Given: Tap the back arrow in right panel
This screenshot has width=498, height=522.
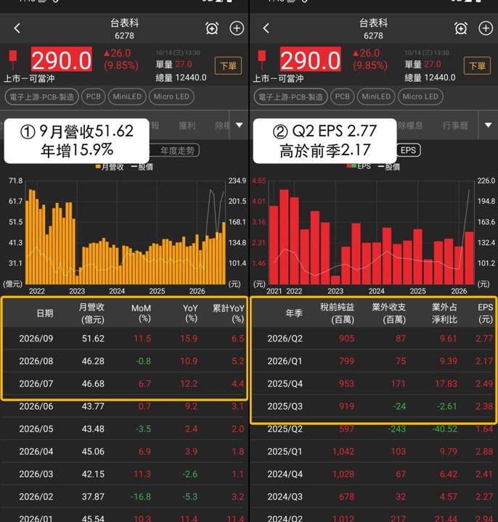Looking at the screenshot, I should [x=266, y=28].
